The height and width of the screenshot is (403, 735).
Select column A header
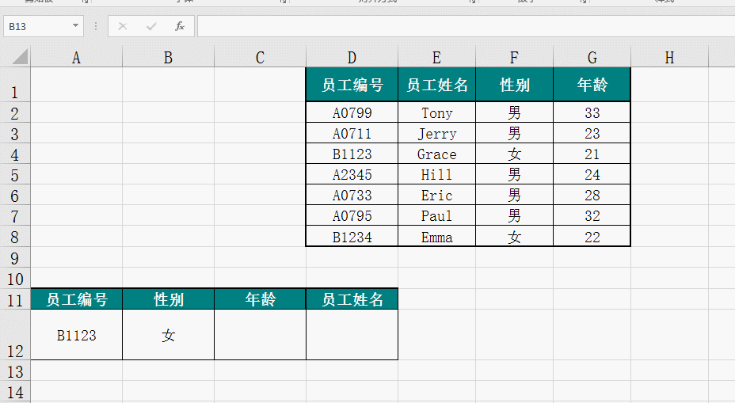coord(76,57)
